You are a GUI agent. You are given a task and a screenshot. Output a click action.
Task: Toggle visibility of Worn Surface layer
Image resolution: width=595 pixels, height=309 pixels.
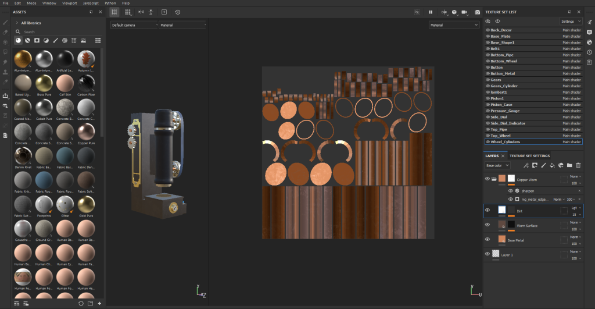[488, 225]
